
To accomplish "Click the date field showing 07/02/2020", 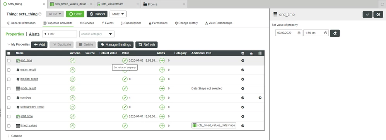I will (x=289, y=33).
